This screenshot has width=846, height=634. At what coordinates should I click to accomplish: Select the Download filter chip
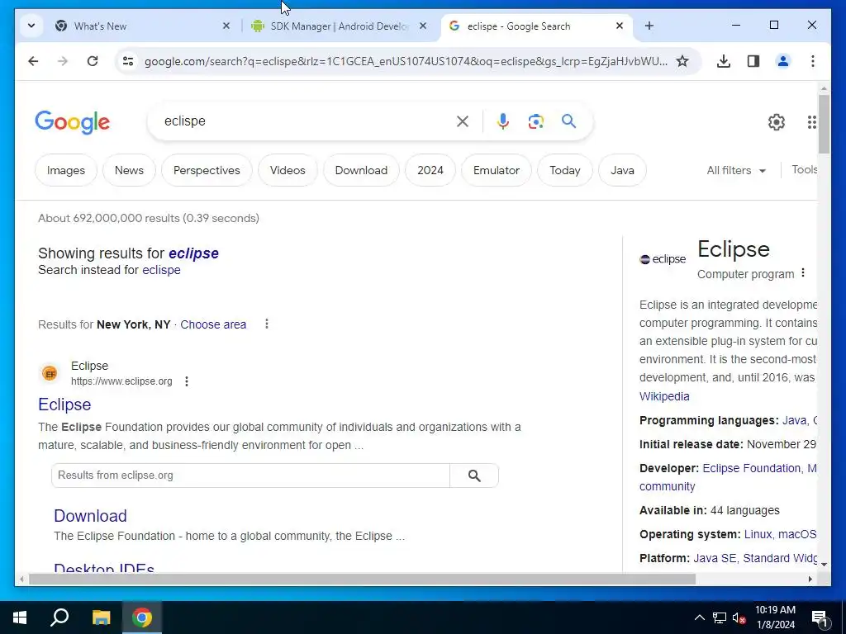(361, 170)
